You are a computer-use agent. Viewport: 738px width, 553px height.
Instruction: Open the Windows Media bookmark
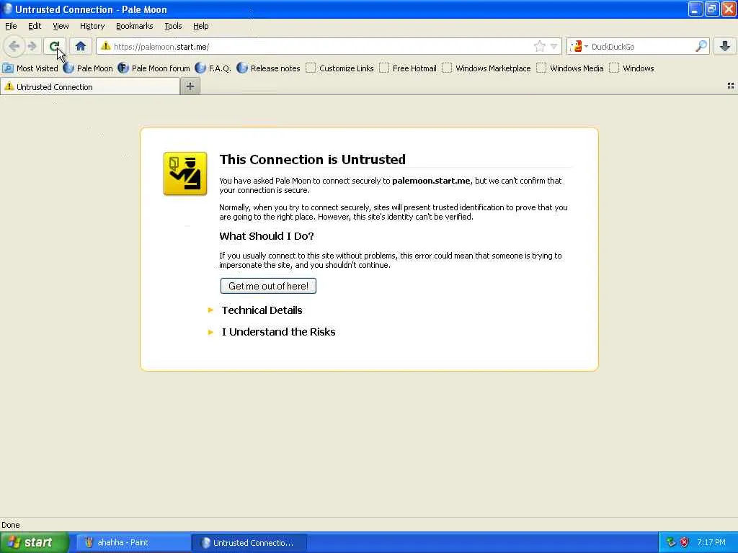click(x=570, y=68)
